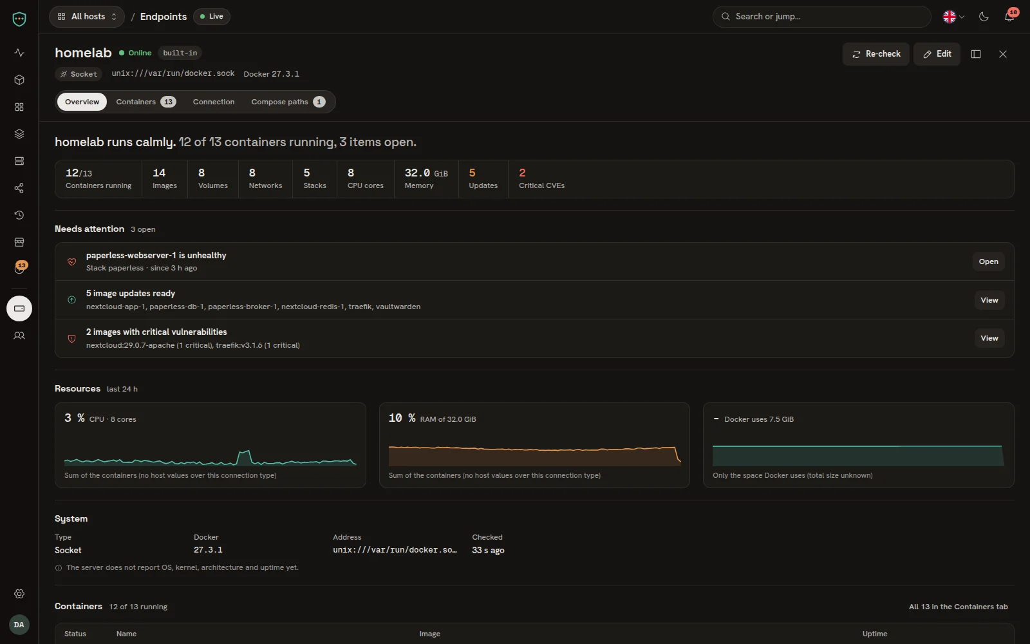Open the history clock sidebar icon

(19, 215)
